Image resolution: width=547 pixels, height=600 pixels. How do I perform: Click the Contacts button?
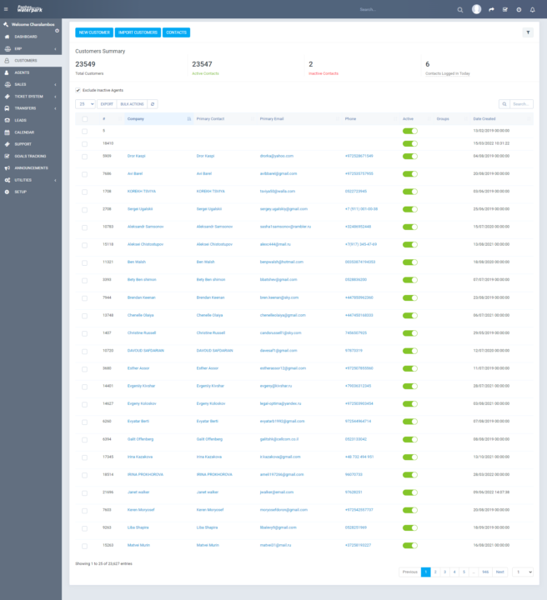pyautogui.click(x=176, y=32)
